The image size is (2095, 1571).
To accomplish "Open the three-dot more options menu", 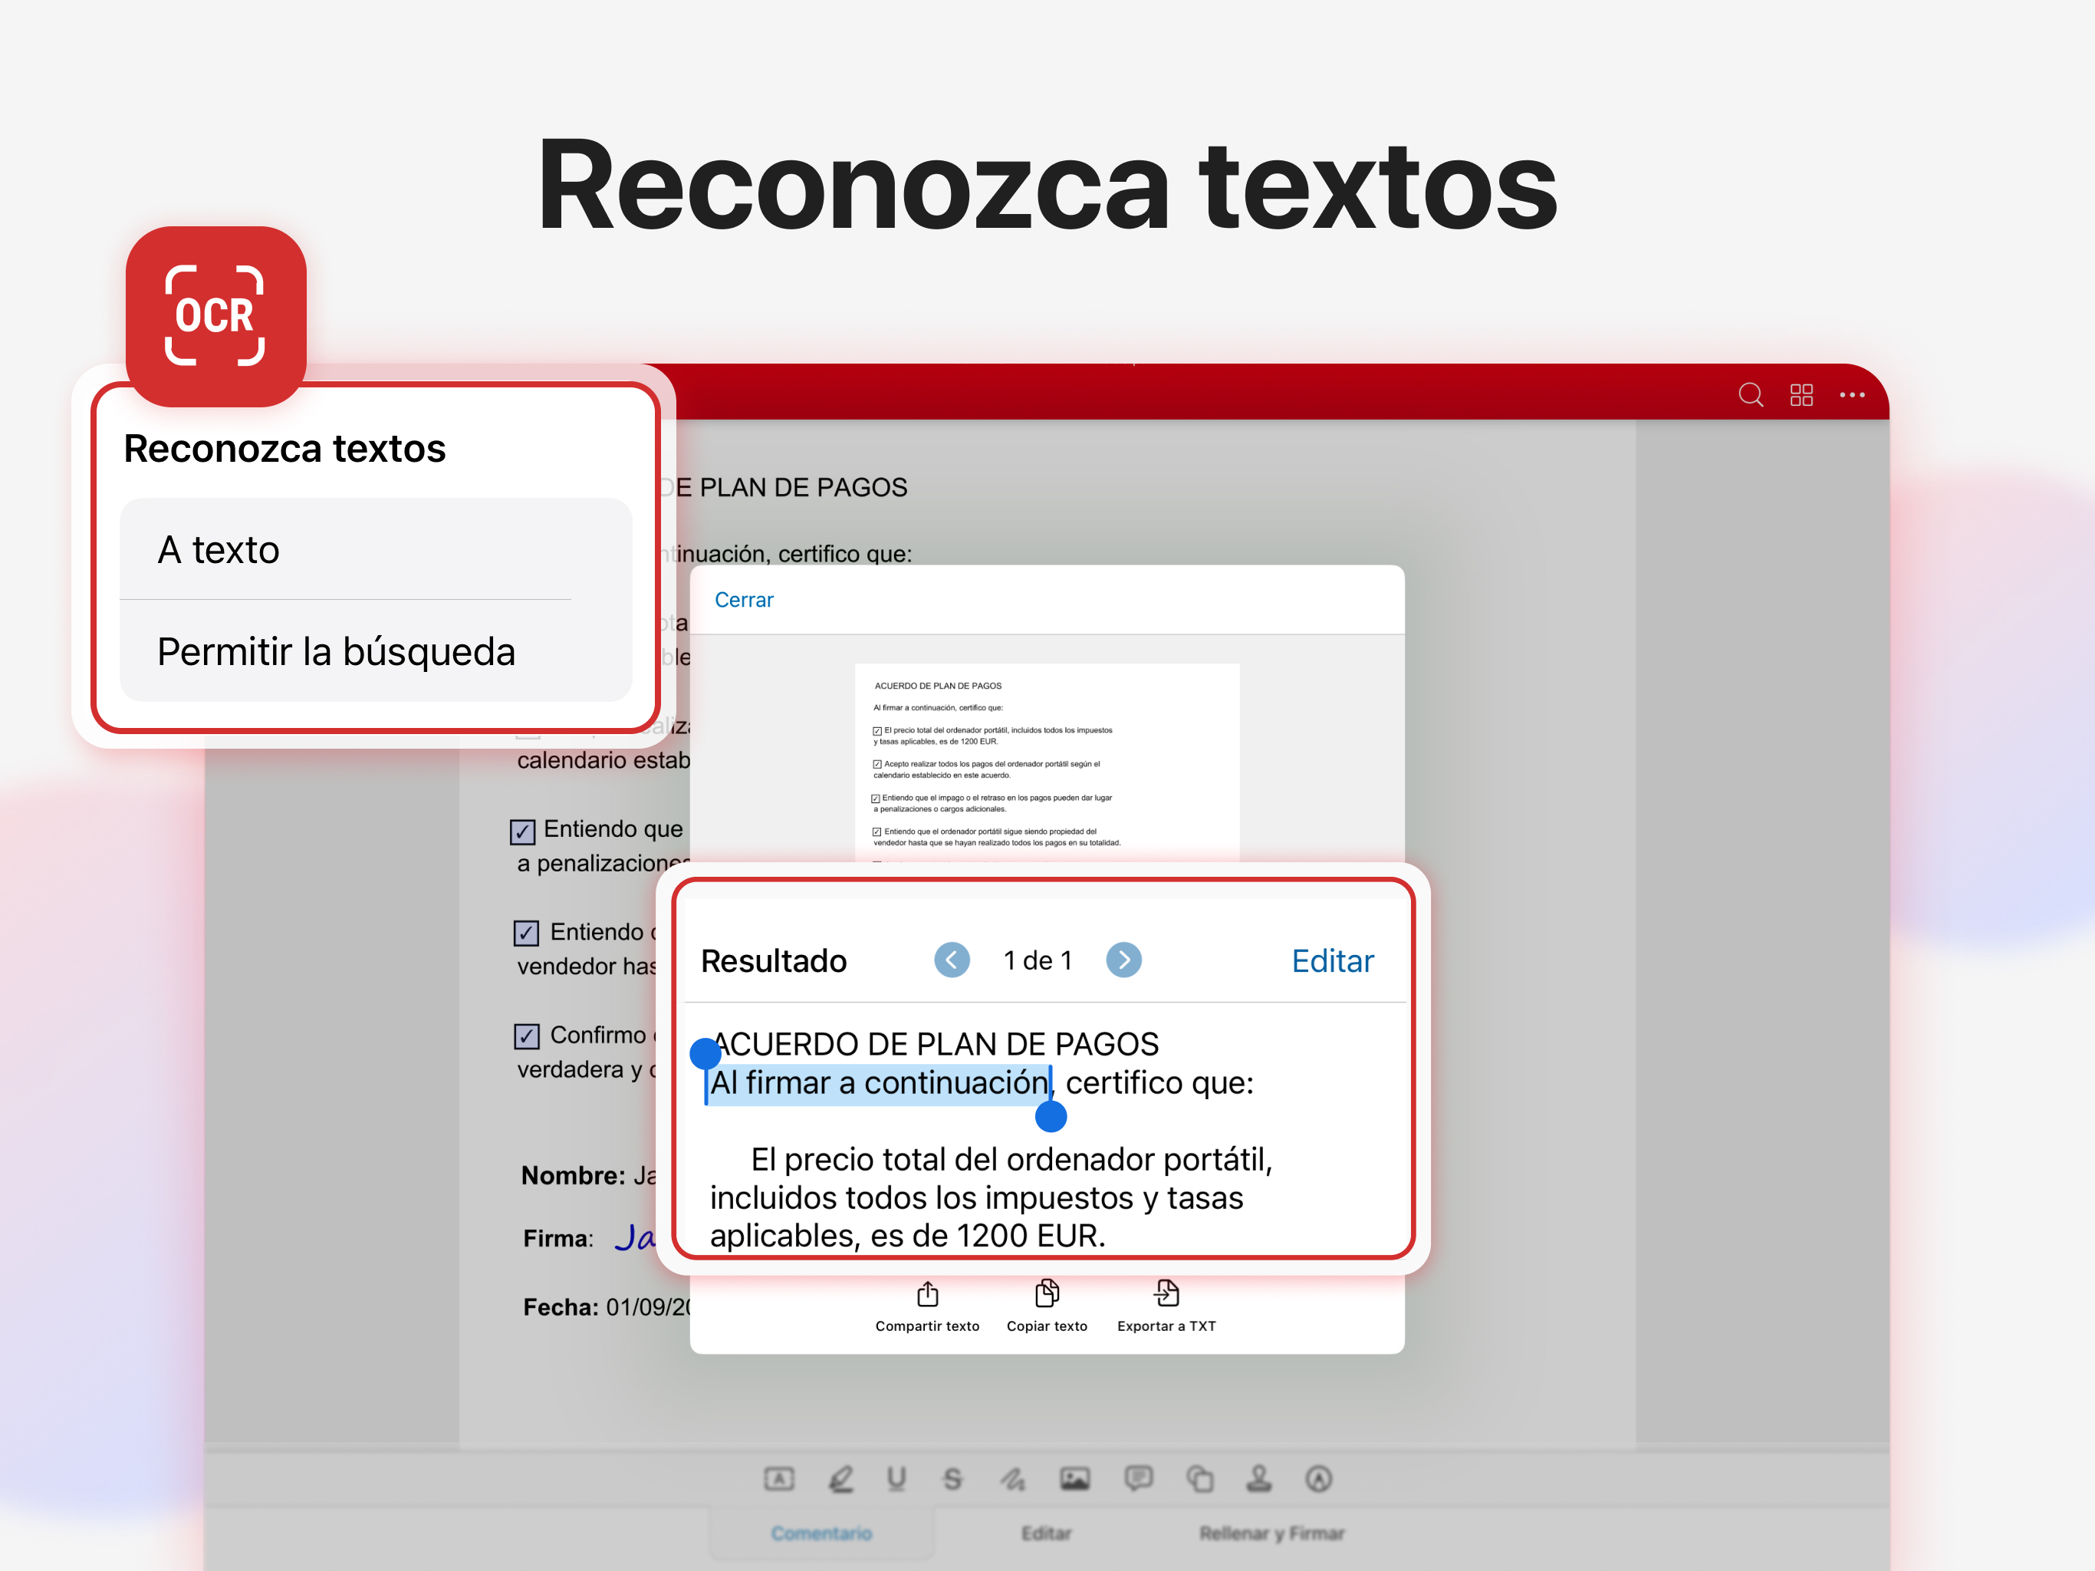I will (1853, 395).
